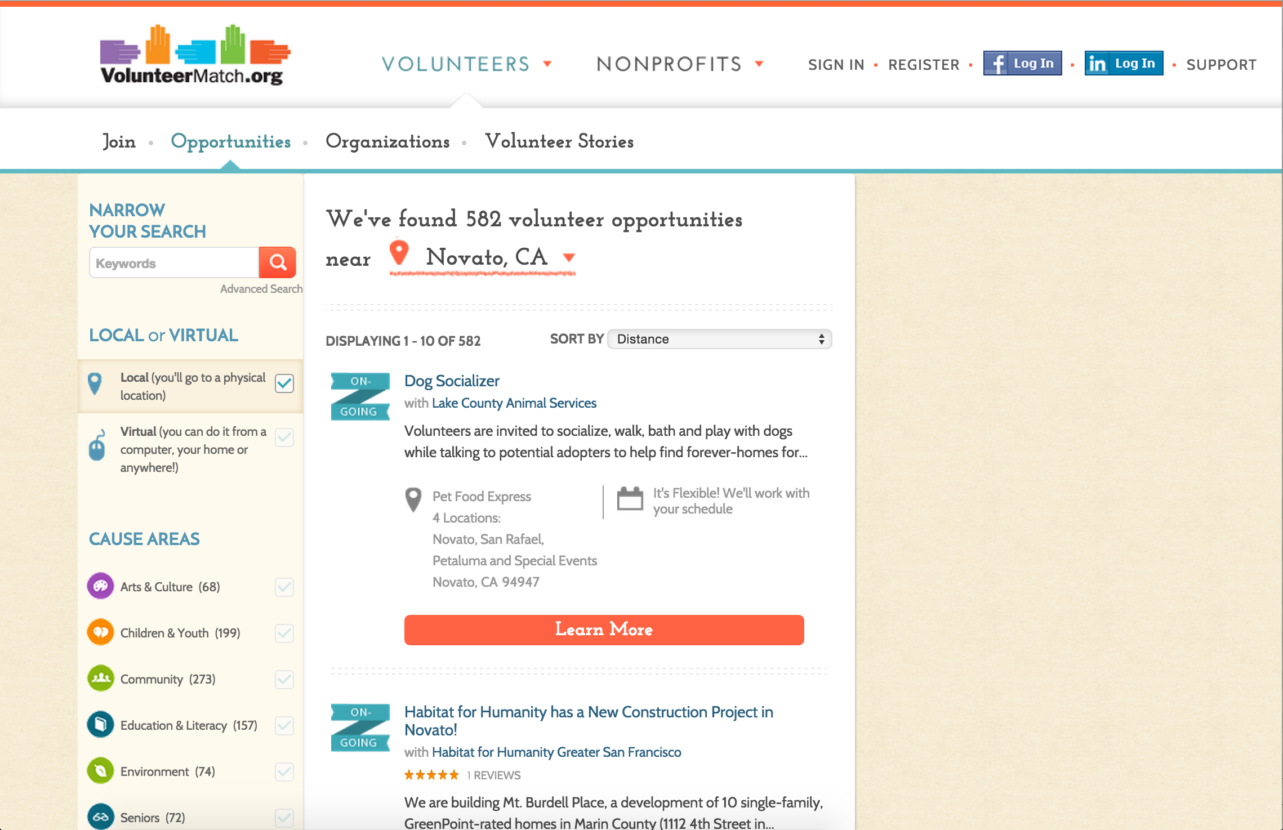Screen dimensions: 1283x830
Task: Open the Advanced Search link
Action: (261, 288)
